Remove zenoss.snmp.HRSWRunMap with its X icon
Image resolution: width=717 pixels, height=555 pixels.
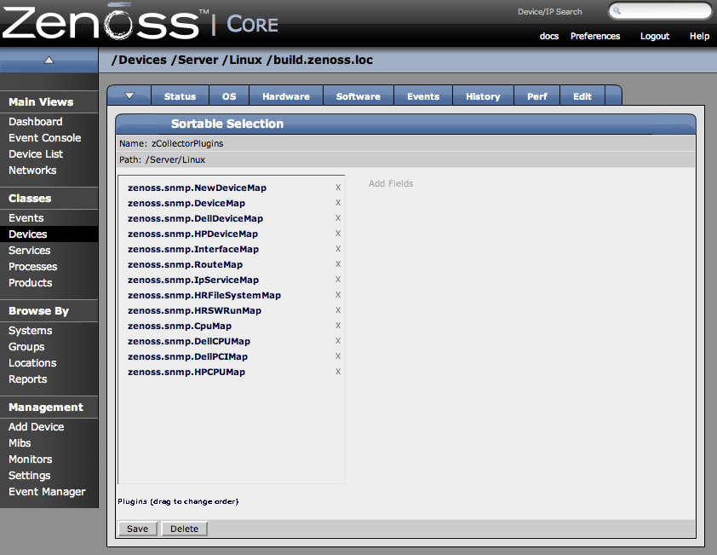pos(338,310)
